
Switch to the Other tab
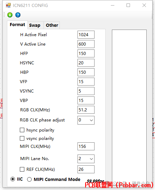(x=52, y=25)
